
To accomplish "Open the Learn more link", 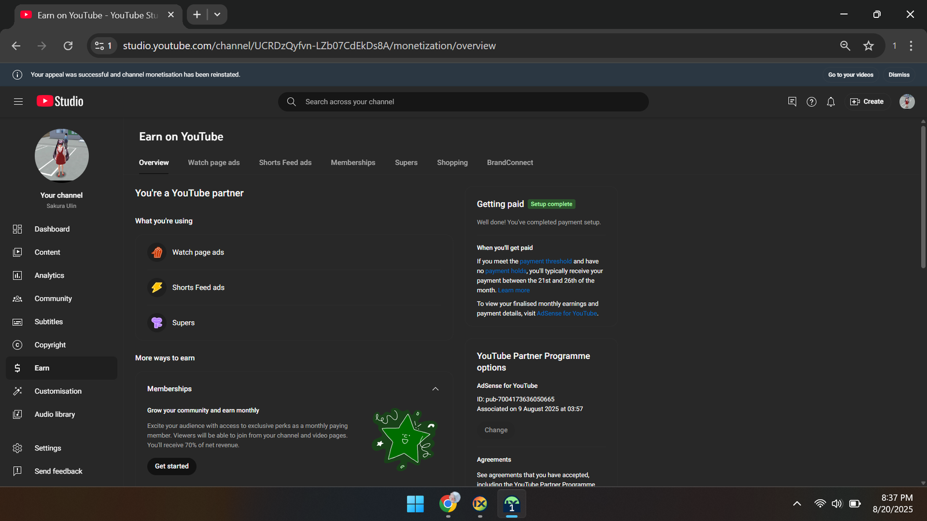I will (x=514, y=291).
